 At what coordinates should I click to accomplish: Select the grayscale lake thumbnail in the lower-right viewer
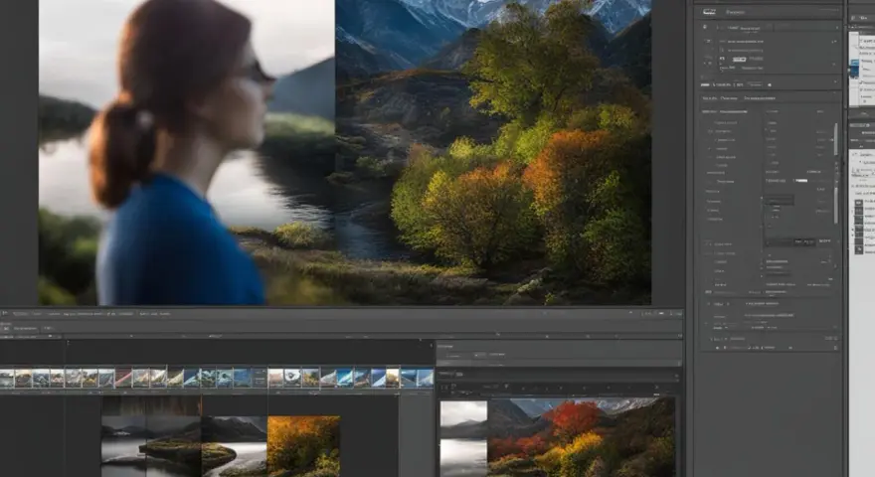click(463, 438)
